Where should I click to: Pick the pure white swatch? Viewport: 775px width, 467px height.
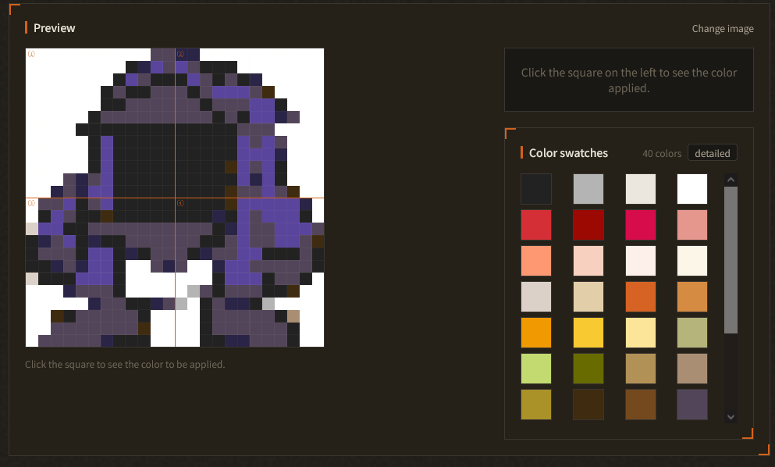pyautogui.click(x=692, y=189)
